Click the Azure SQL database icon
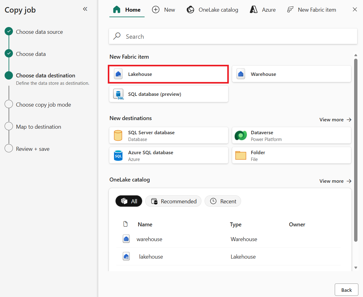 tap(118, 156)
